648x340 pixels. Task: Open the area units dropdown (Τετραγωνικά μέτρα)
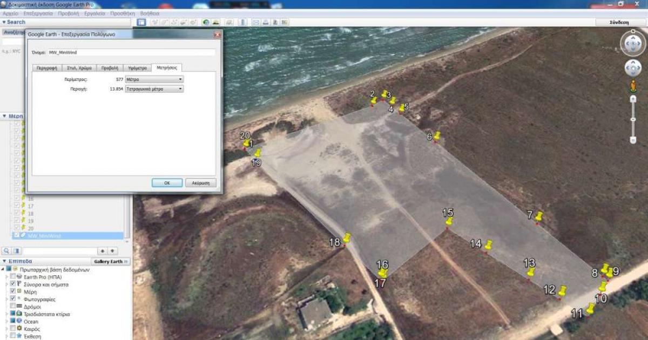[x=154, y=89]
